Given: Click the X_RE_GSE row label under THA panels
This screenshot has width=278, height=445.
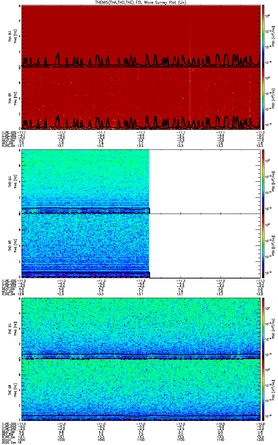Looking at the screenshot, I should point(9,132).
